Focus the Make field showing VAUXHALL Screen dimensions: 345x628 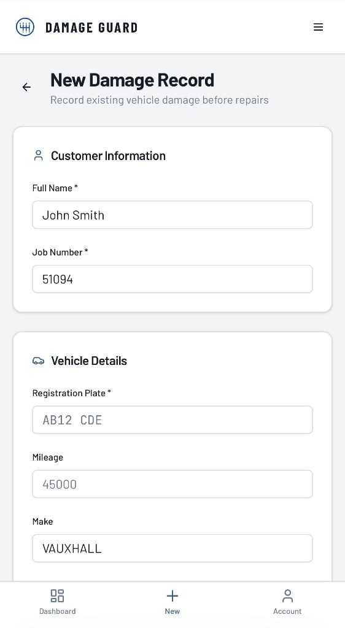pyautogui.click(x=172, y=548)
